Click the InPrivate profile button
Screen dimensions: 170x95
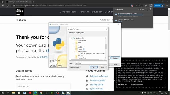click(159, 6)
